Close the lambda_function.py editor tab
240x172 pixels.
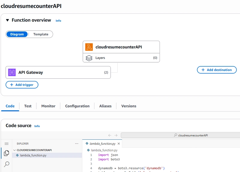click(118, 144)
